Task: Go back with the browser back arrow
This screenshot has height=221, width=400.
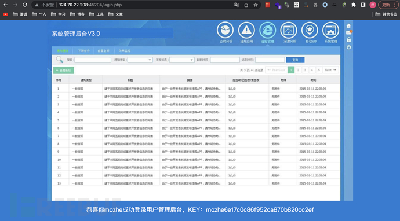Action: (x=6, y=5)
